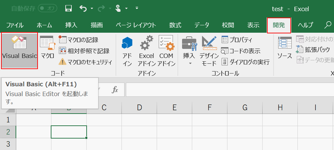Image resolution: width=334 pixels, height=150 pixels.
Task: Select row 3 header
Action: coord(8,144)
